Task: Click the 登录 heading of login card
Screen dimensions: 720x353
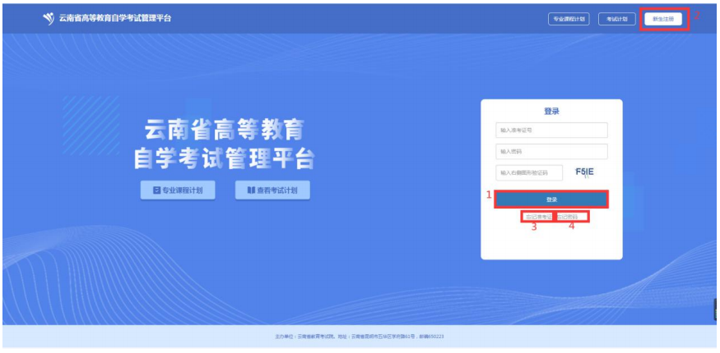Action: click(x=551, y=111)
